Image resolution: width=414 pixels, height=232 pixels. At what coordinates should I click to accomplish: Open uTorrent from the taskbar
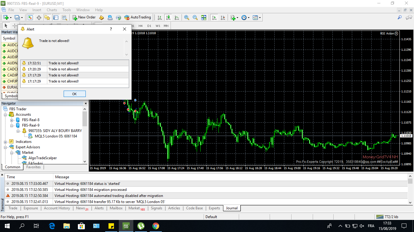(141, 226)
